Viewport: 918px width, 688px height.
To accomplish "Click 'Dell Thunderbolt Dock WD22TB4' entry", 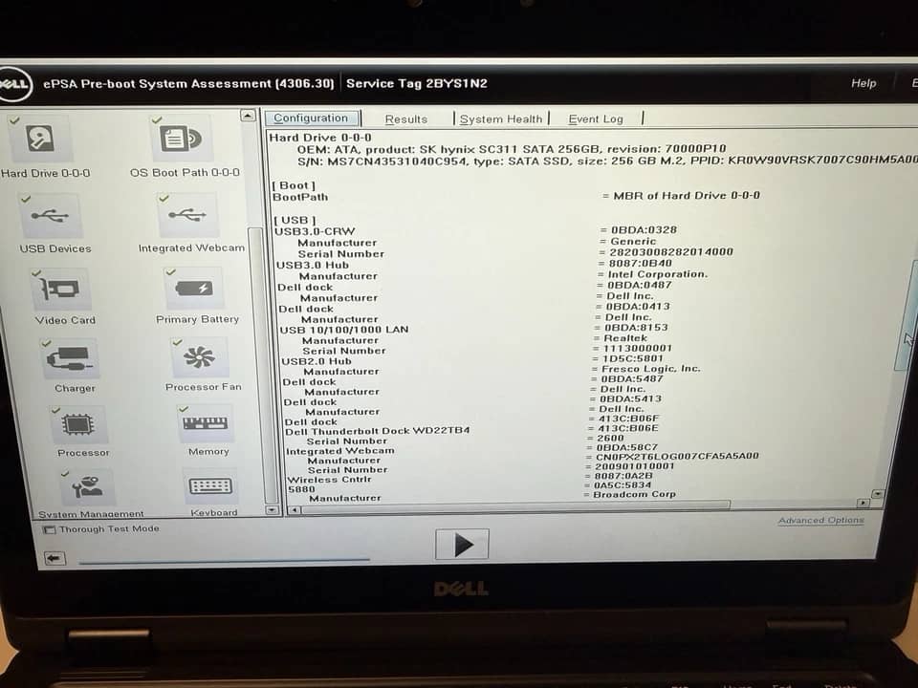I will [x=378, y=431].
